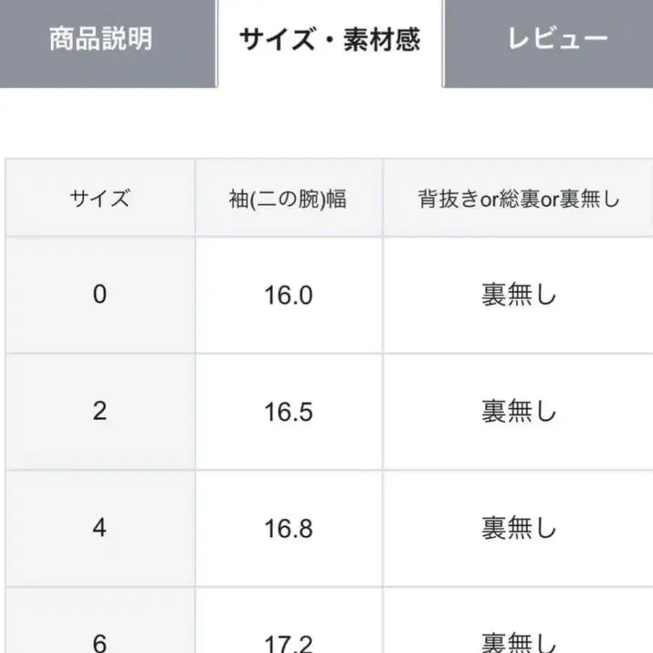Select size 0 row label
Viewport: 653px width, 653px height.
[99, 295]
